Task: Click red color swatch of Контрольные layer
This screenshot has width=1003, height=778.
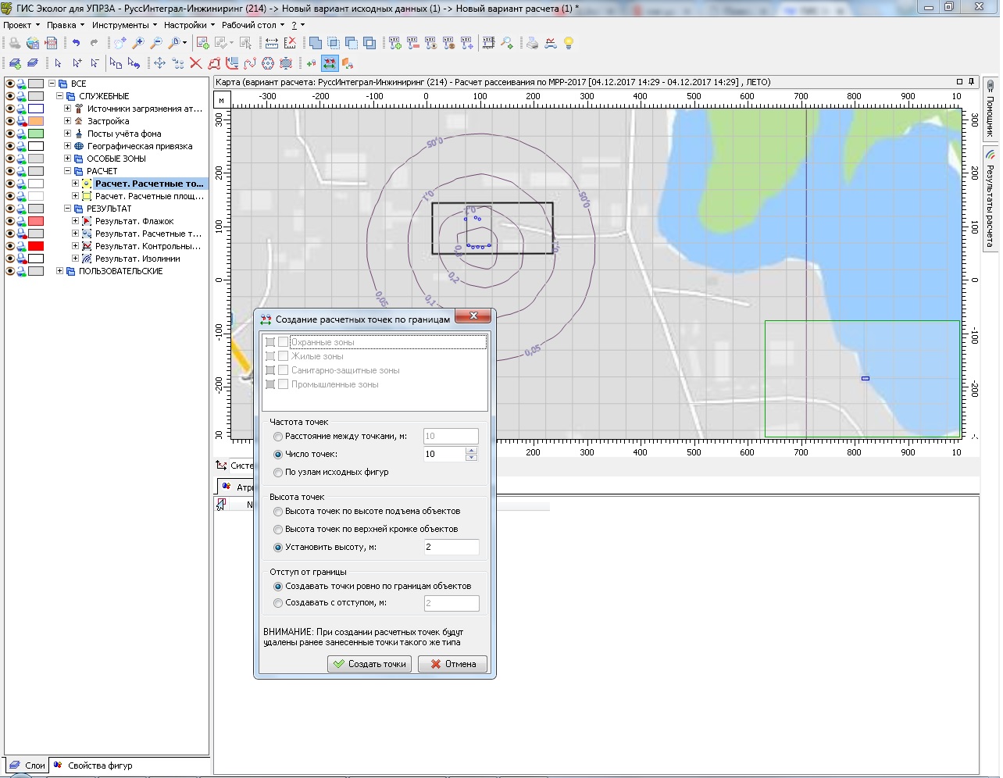Action: click(x=36, y=246)
